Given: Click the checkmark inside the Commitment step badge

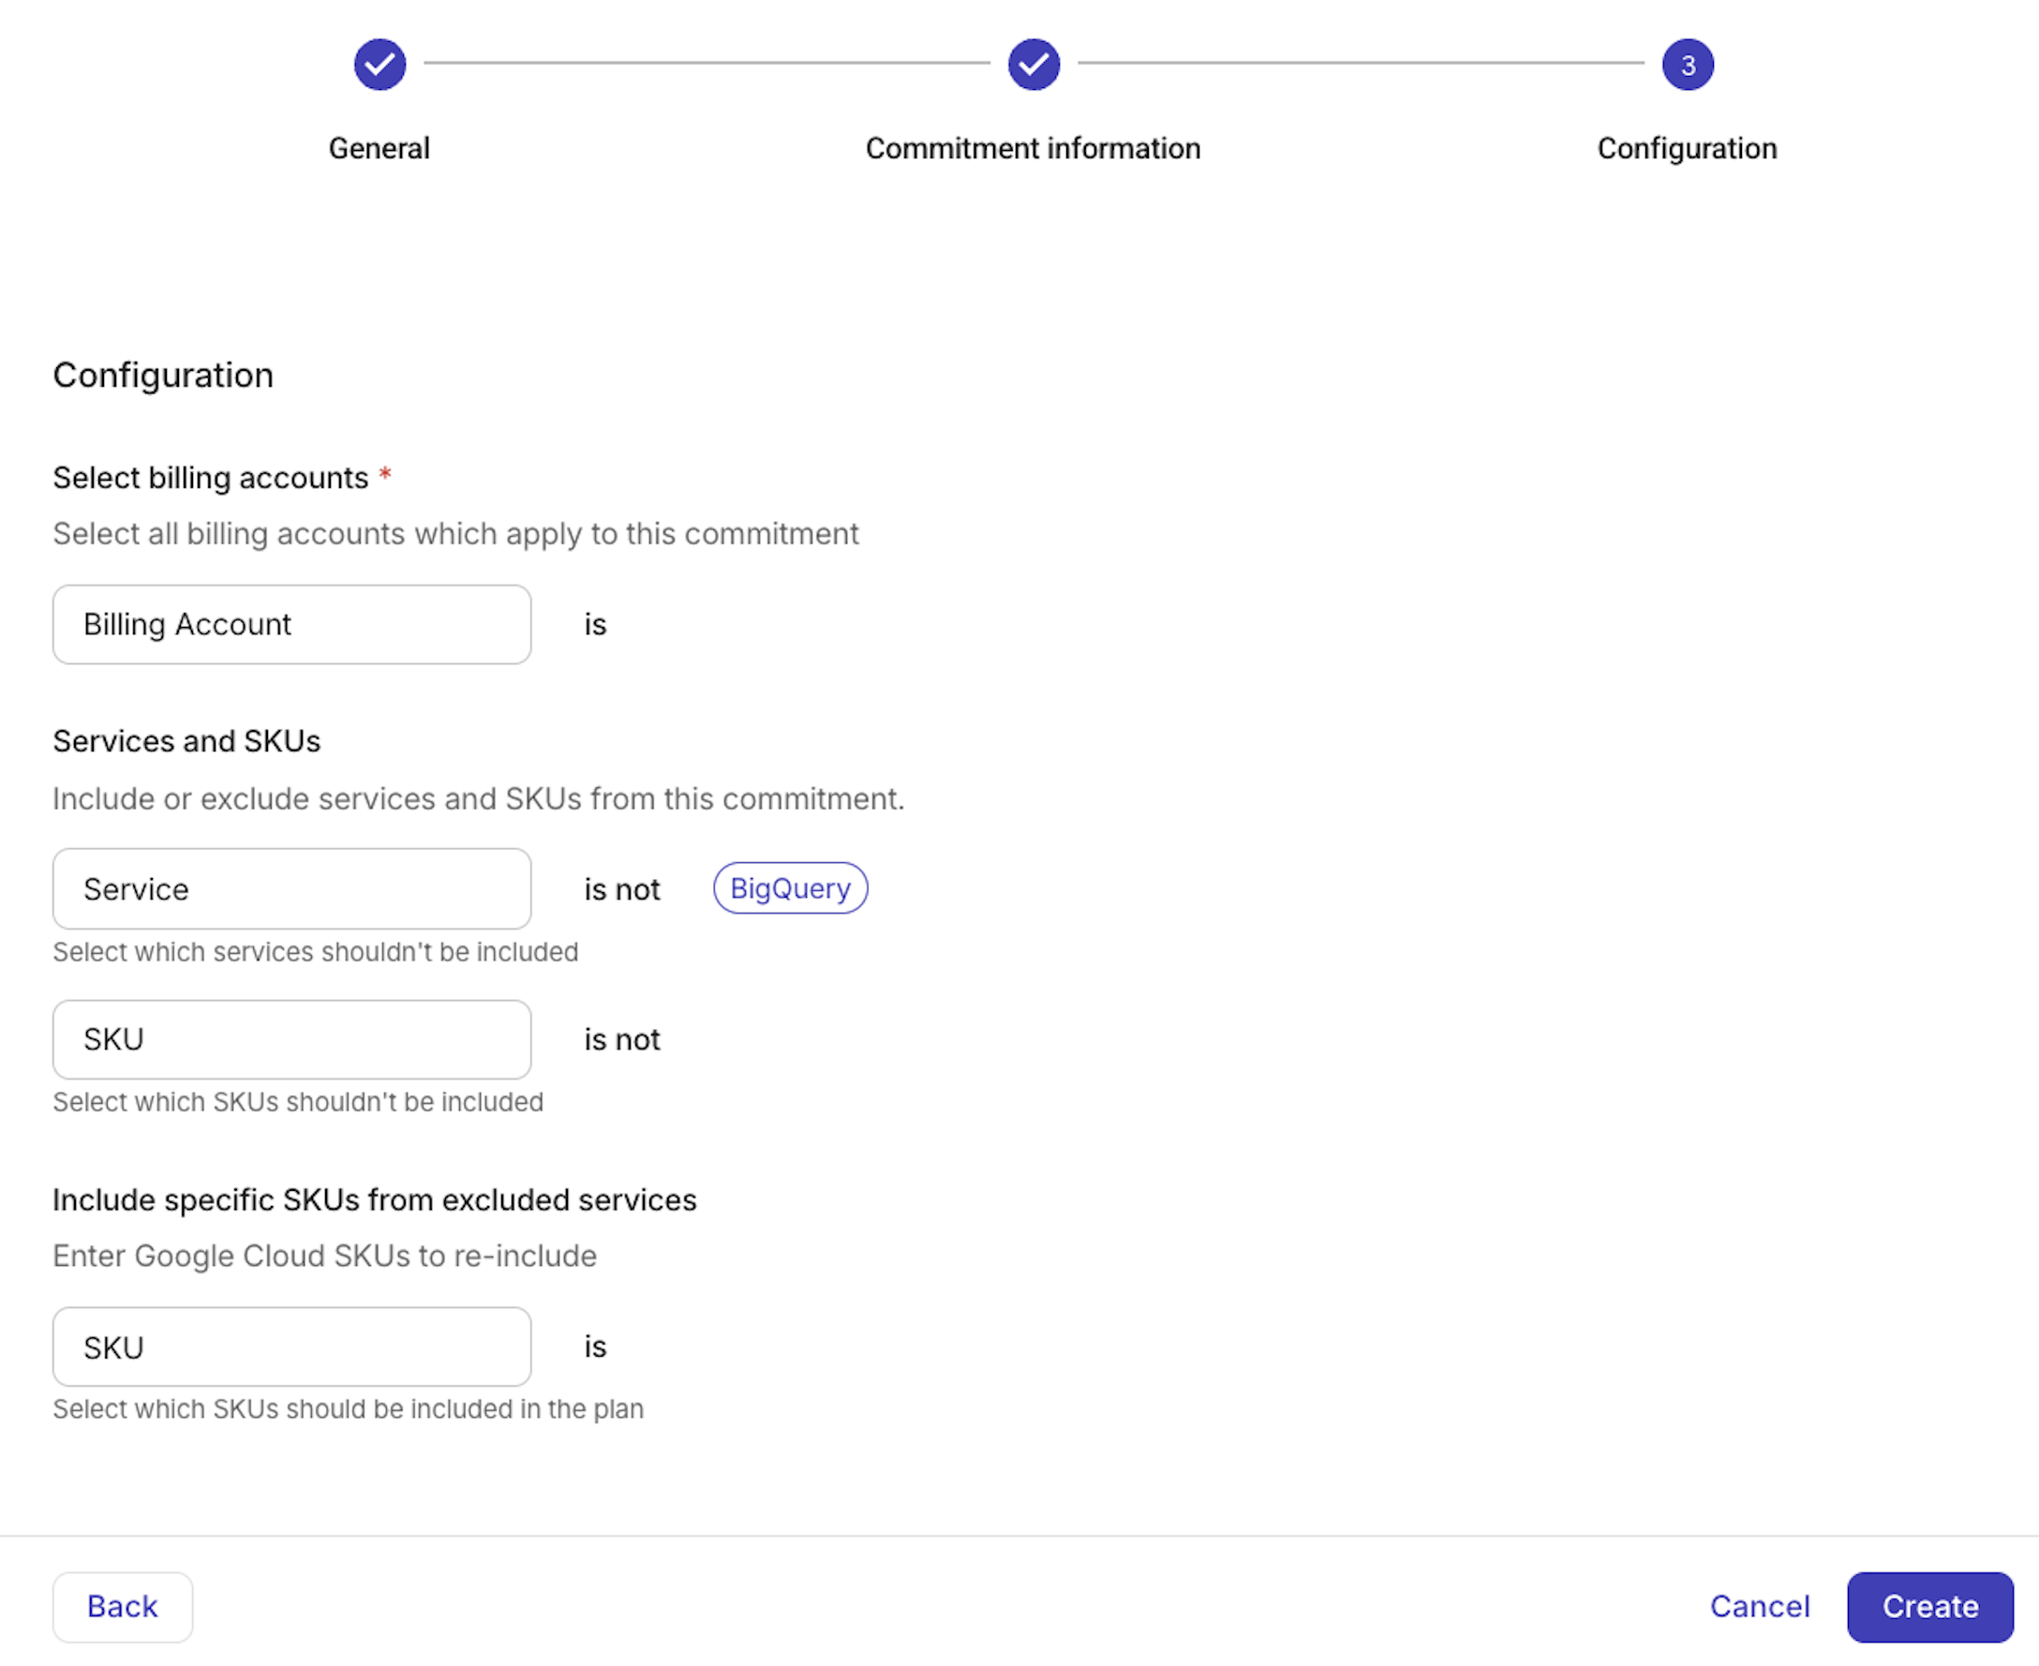Looking at the screenshot, I should tap(1033, 65).
